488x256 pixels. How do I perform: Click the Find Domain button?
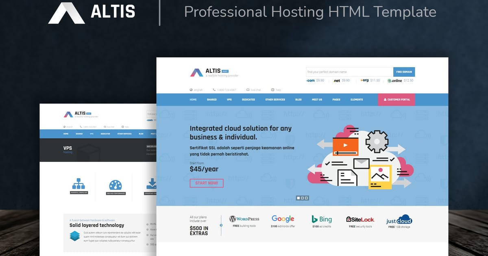[404, 72]
